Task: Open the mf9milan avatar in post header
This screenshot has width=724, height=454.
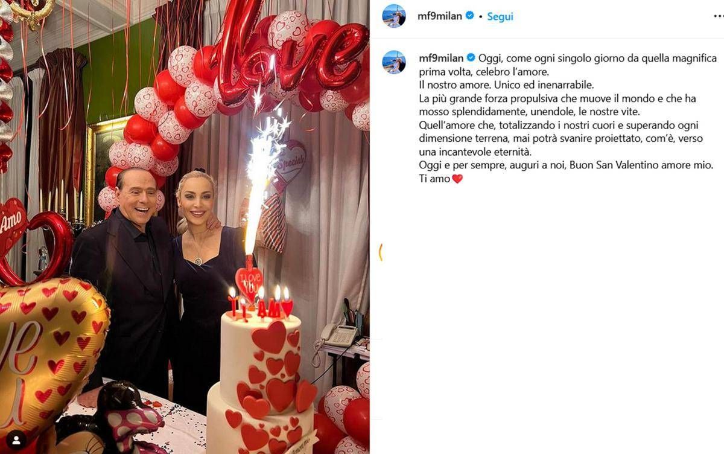Action: [394, 16]
